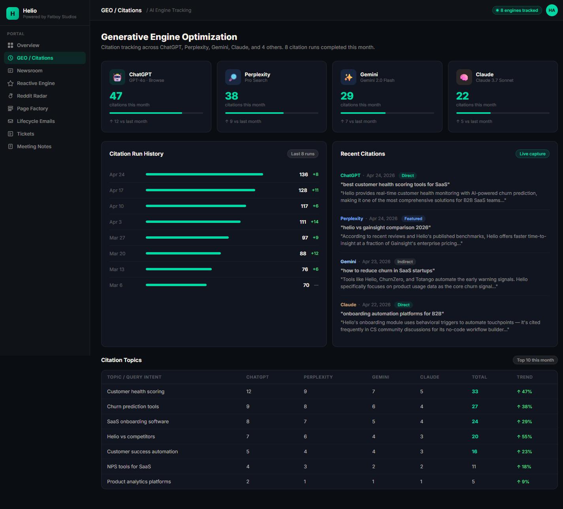Click the Perplexity magnifier engine icon
This screenshot has width=563, height=509.
coord(233,77)
